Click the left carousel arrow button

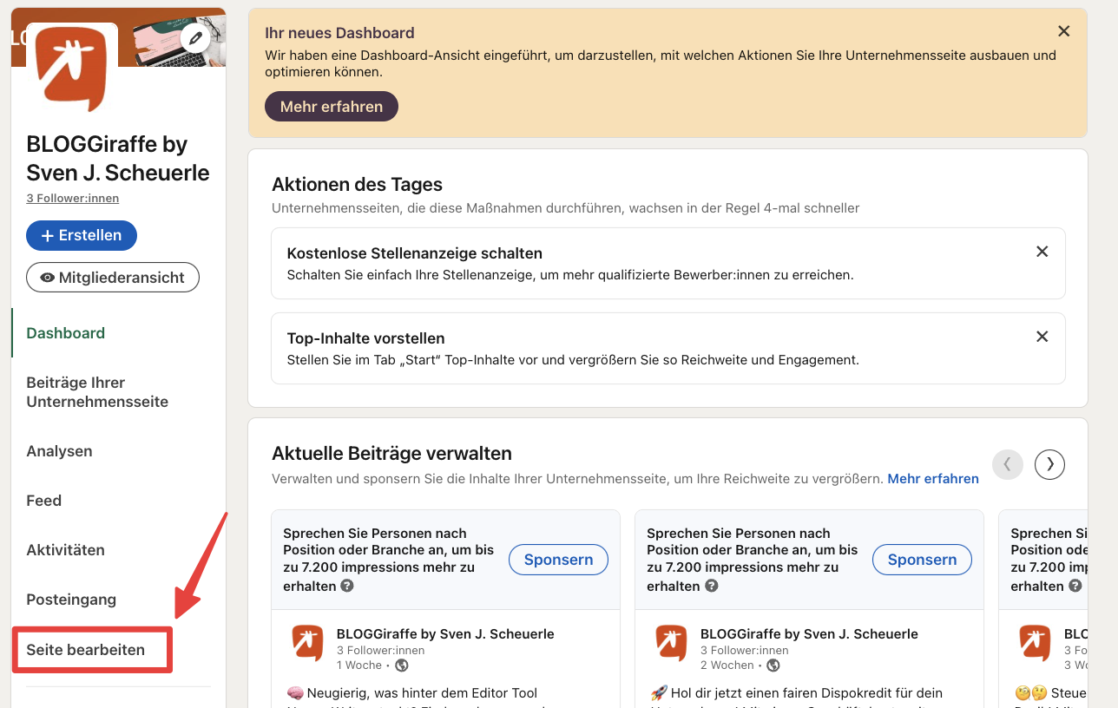pyautogui.click(x=1008, y=464)
